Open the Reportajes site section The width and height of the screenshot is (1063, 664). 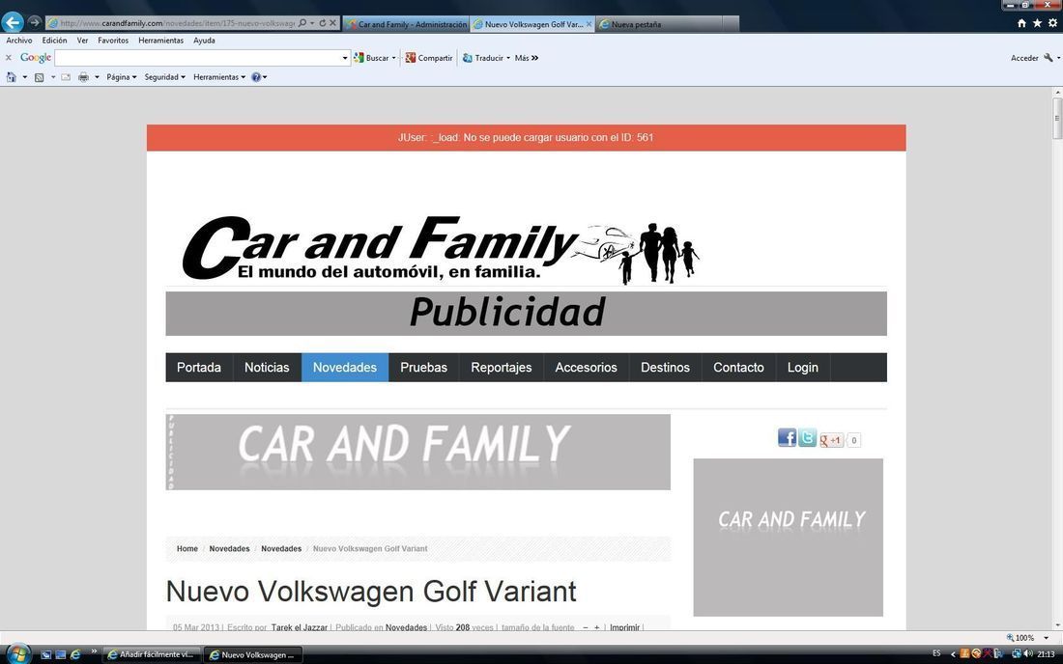click(x=502, y=368)
